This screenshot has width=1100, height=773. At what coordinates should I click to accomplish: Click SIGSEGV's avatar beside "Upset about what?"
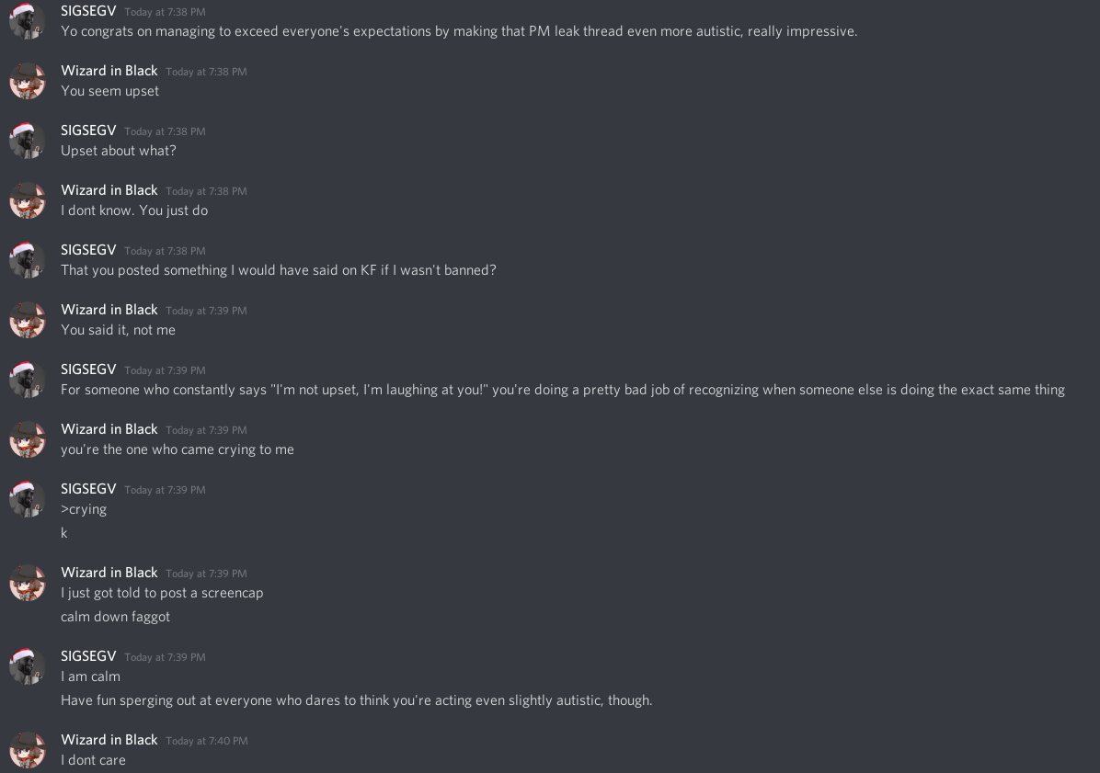tap(28, 141)
